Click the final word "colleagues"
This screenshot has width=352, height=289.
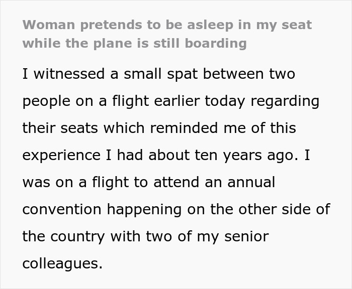click(x=61, y=263)
